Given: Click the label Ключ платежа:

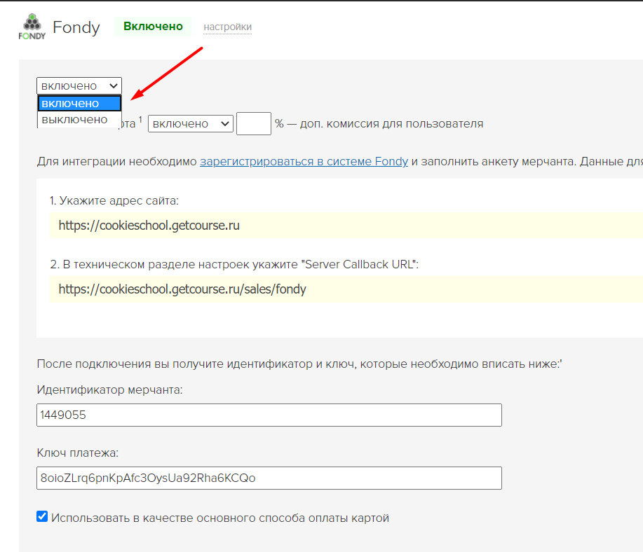Looking at the screenshot, I should pyautogui.click(x=78, y=453).
